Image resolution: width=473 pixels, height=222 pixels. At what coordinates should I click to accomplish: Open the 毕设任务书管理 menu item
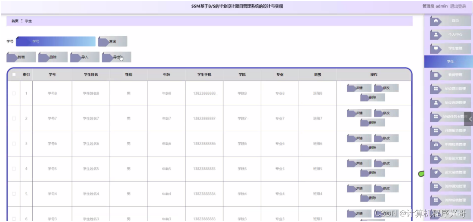pos(450,117)
